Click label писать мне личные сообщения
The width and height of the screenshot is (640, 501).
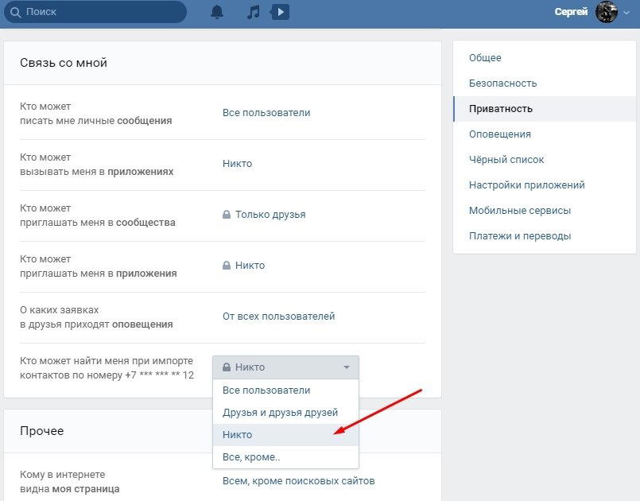coord(96,121)
